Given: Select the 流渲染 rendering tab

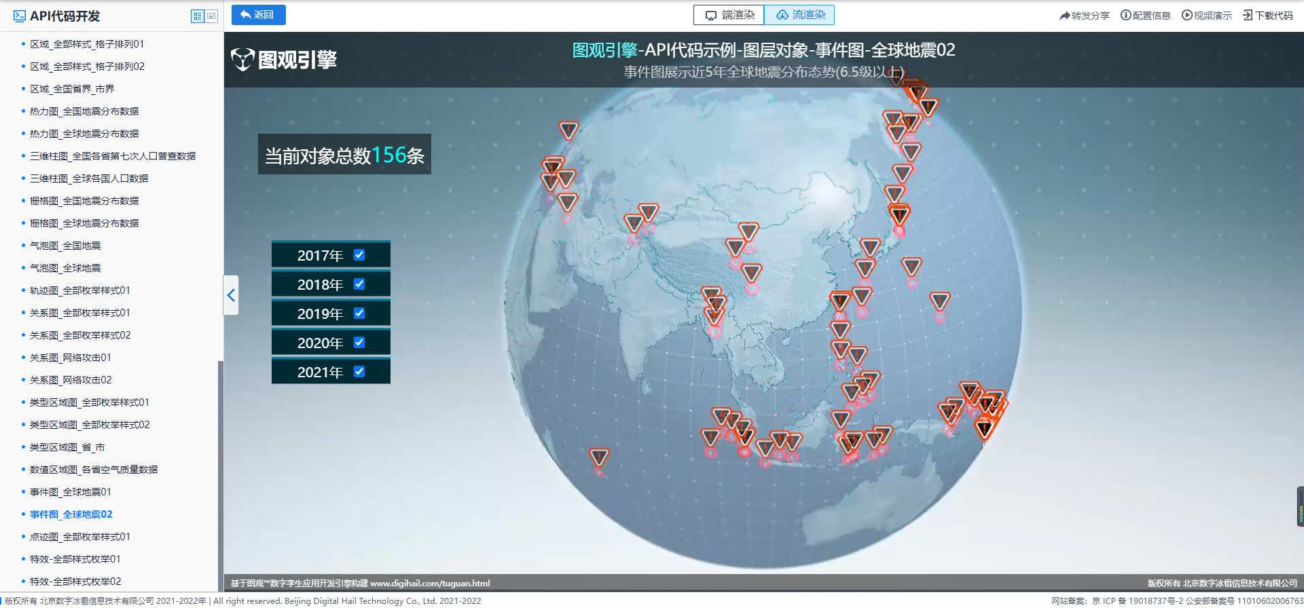Looking at the screenshot, I should [x=799, y=15].
